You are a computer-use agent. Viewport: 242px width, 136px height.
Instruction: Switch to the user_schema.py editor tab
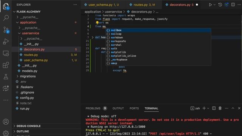[102, 5]
